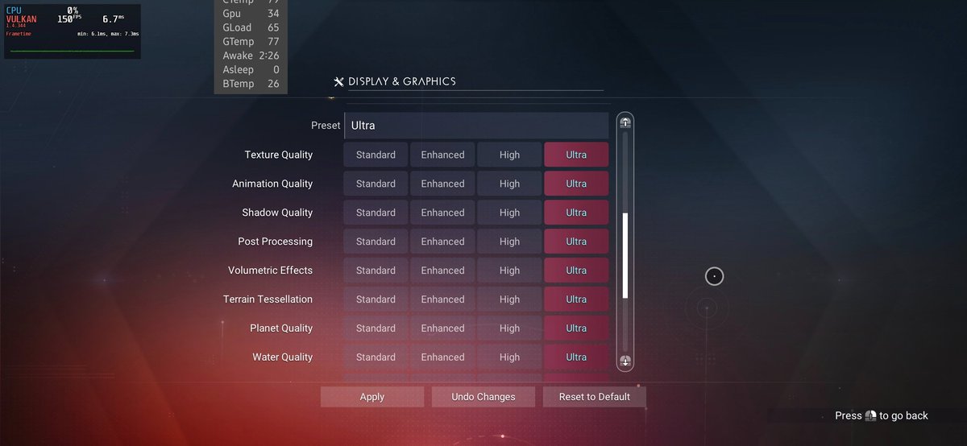Set Post Processing to High
967x446 pixels.
[509, 242]
